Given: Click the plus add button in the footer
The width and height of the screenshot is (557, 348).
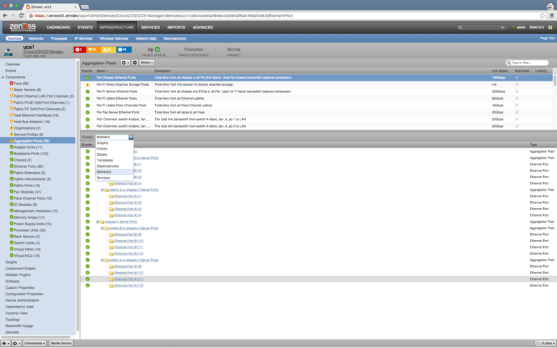Looking at the screenshot, I should click(6, 343).
